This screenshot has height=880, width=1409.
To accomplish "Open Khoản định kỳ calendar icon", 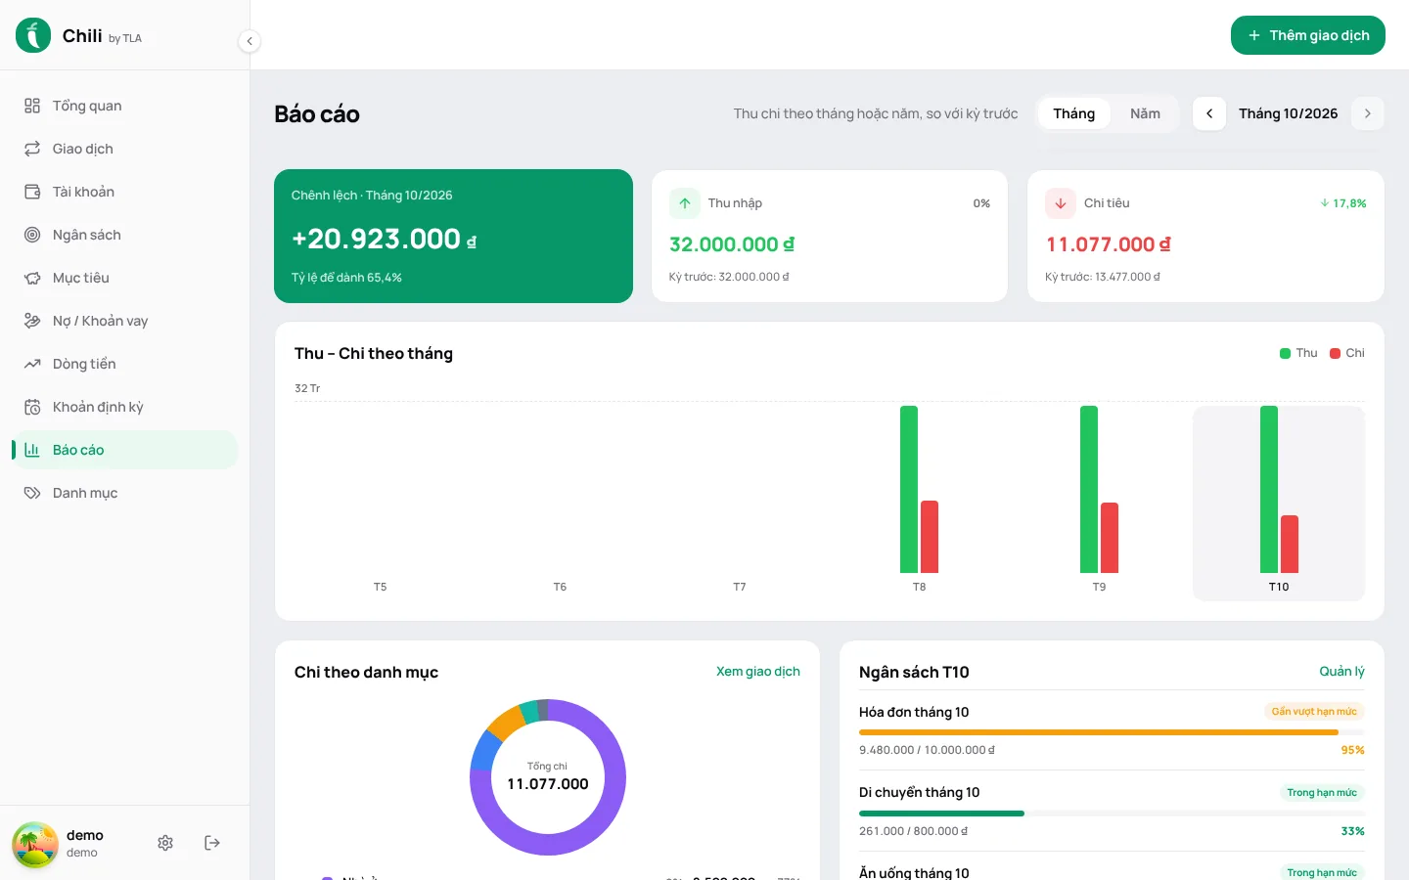I will (32, 407).
